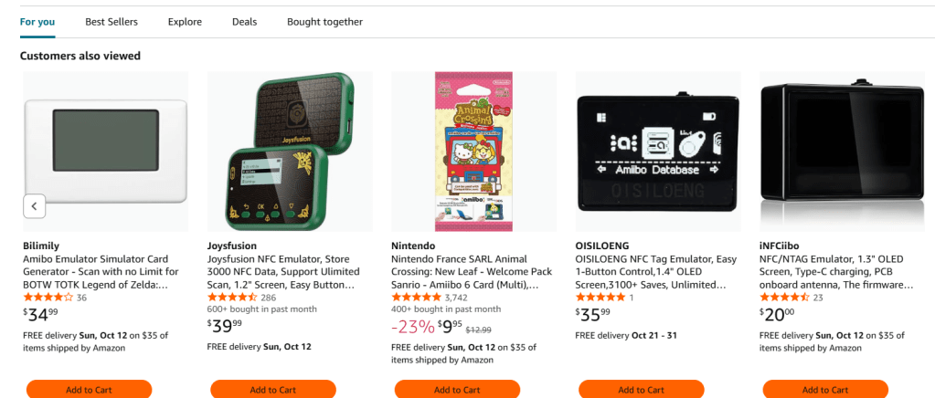Click the OISILOENG five-star rating
This screenshot has width=935, height=398.
click(600, 298)
